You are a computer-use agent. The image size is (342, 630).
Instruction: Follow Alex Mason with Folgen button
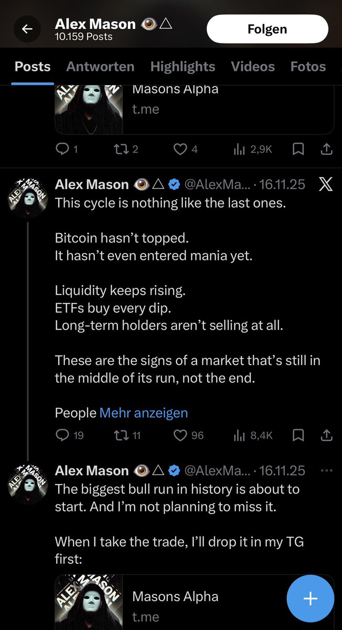(x=268, y=29)
